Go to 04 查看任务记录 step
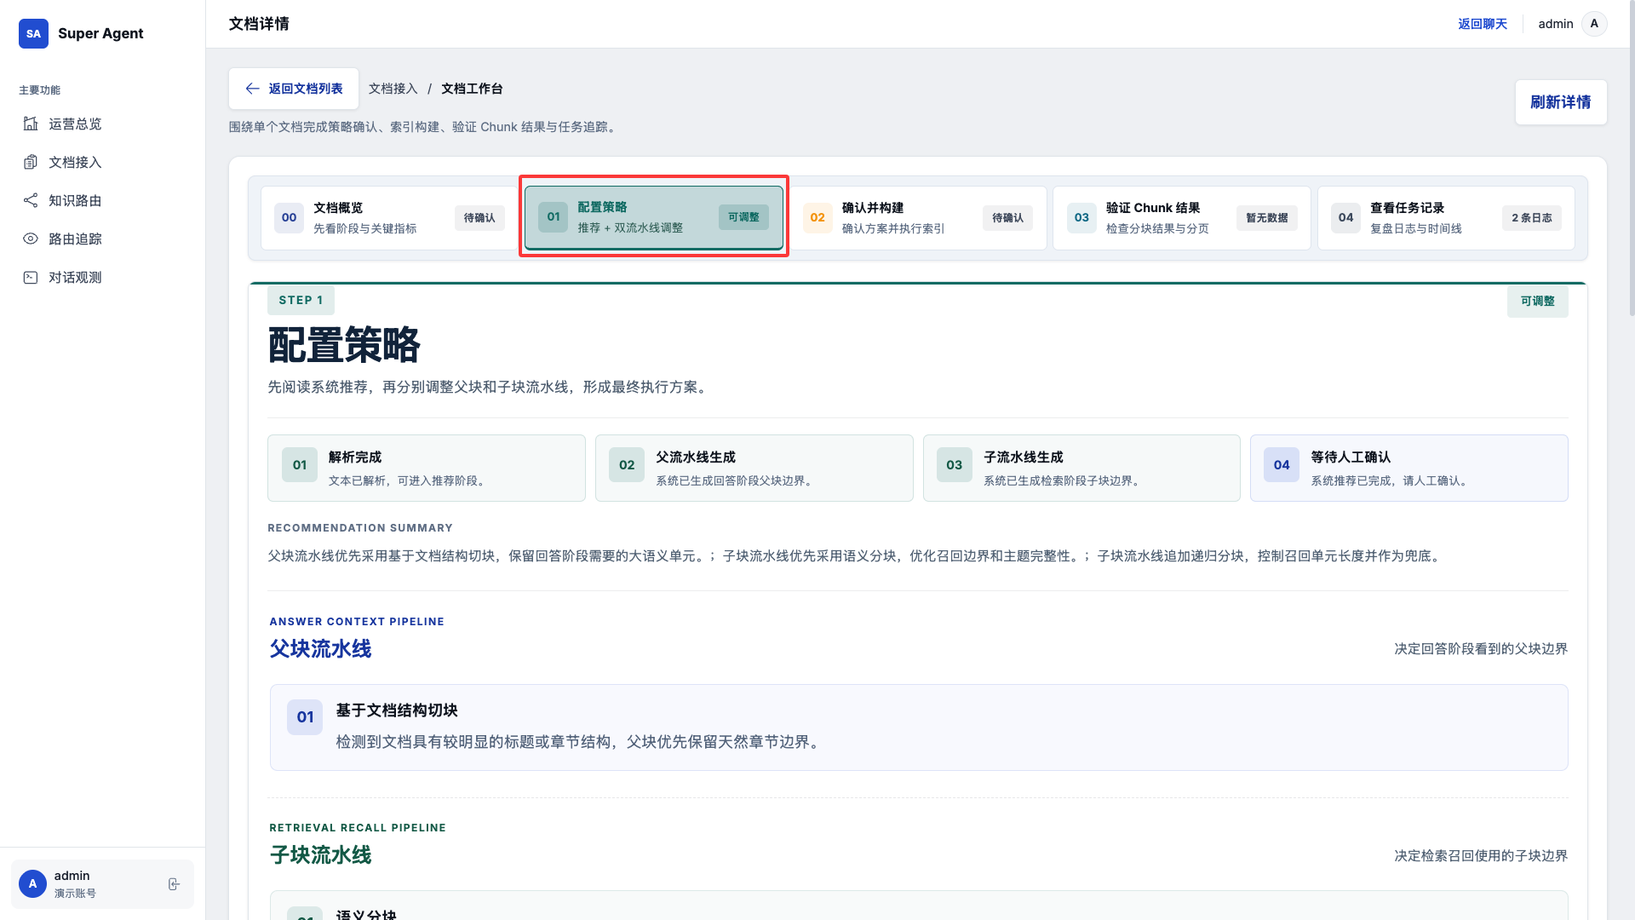 click(x=1445, y=218)
